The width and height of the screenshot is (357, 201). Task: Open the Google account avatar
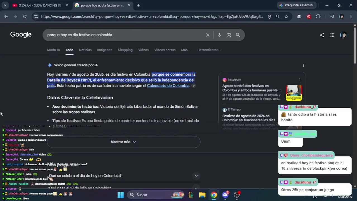coord(343,35)
